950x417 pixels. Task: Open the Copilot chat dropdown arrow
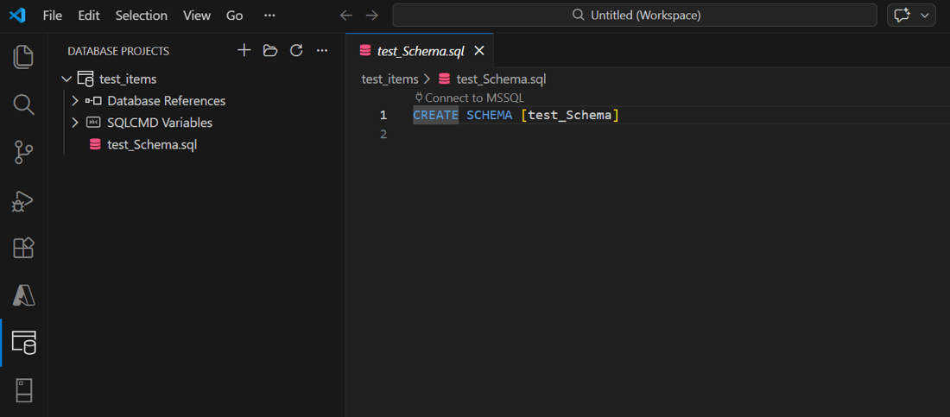925,16
